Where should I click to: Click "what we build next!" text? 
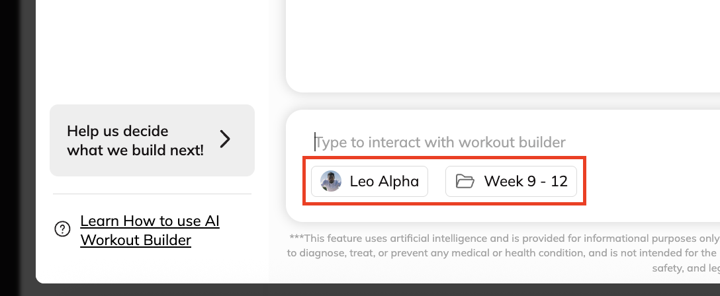coord(135,150)
